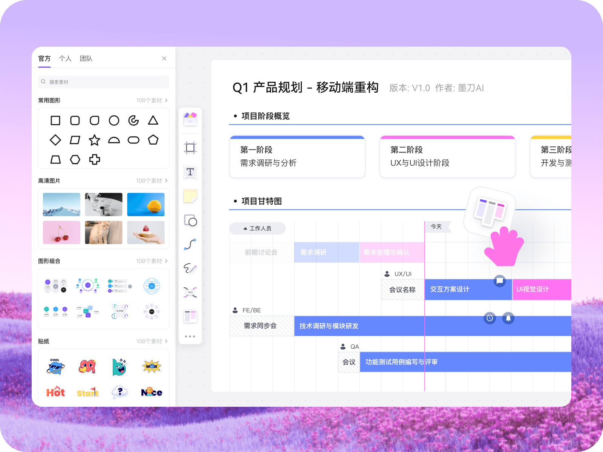
Task: Click the 今天 timeline marker
Action: click(437, 227)
